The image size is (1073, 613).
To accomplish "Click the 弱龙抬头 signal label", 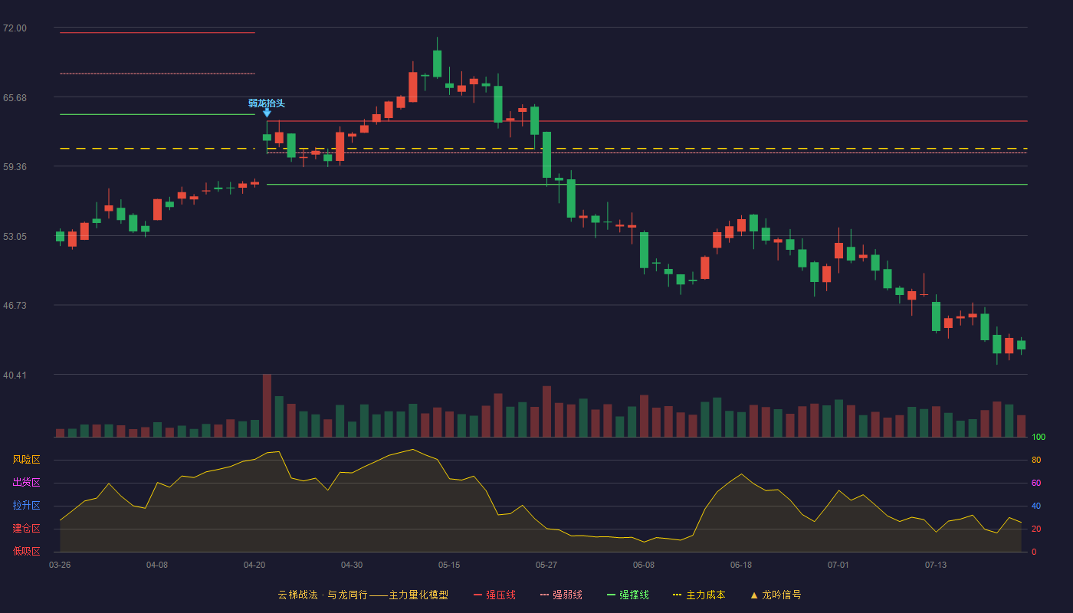I will tap(267, 103).
